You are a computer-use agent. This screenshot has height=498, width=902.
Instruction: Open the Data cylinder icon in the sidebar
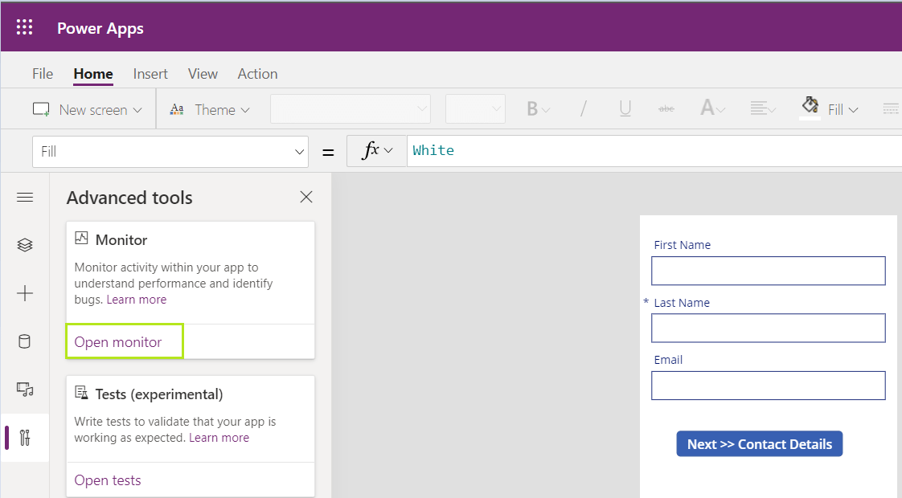pyautogui.click(x=25, y=341)
